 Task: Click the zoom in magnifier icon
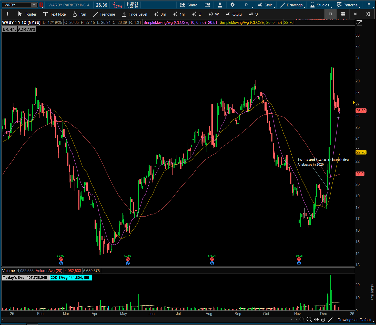click(309, 320)
